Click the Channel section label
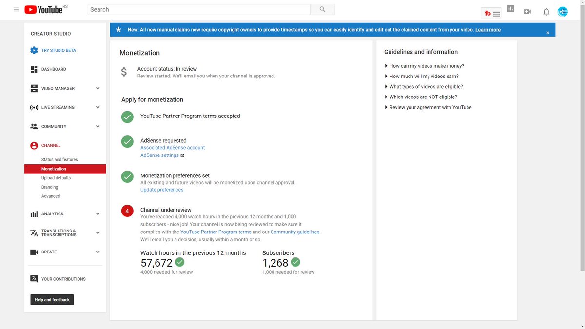The height and width of the screenshot is (329, 585). coord(51,145)
